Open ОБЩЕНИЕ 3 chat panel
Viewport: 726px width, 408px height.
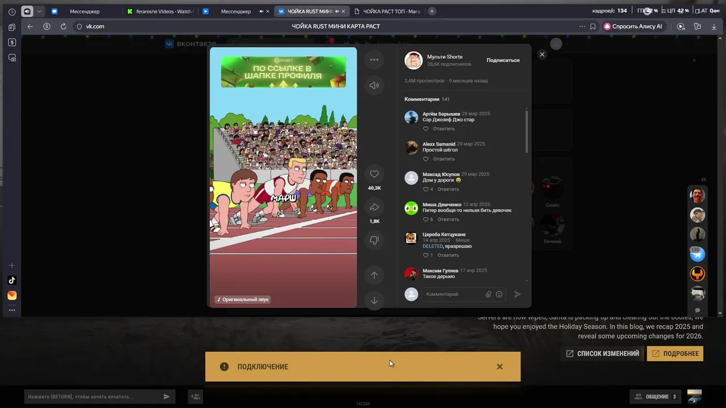[x=655, y=397]
